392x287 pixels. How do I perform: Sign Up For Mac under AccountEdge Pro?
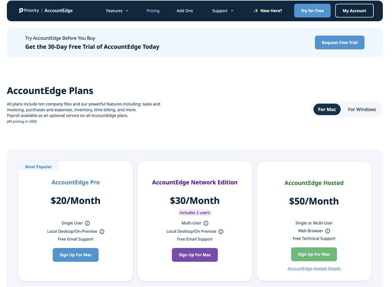coord(75,255)
